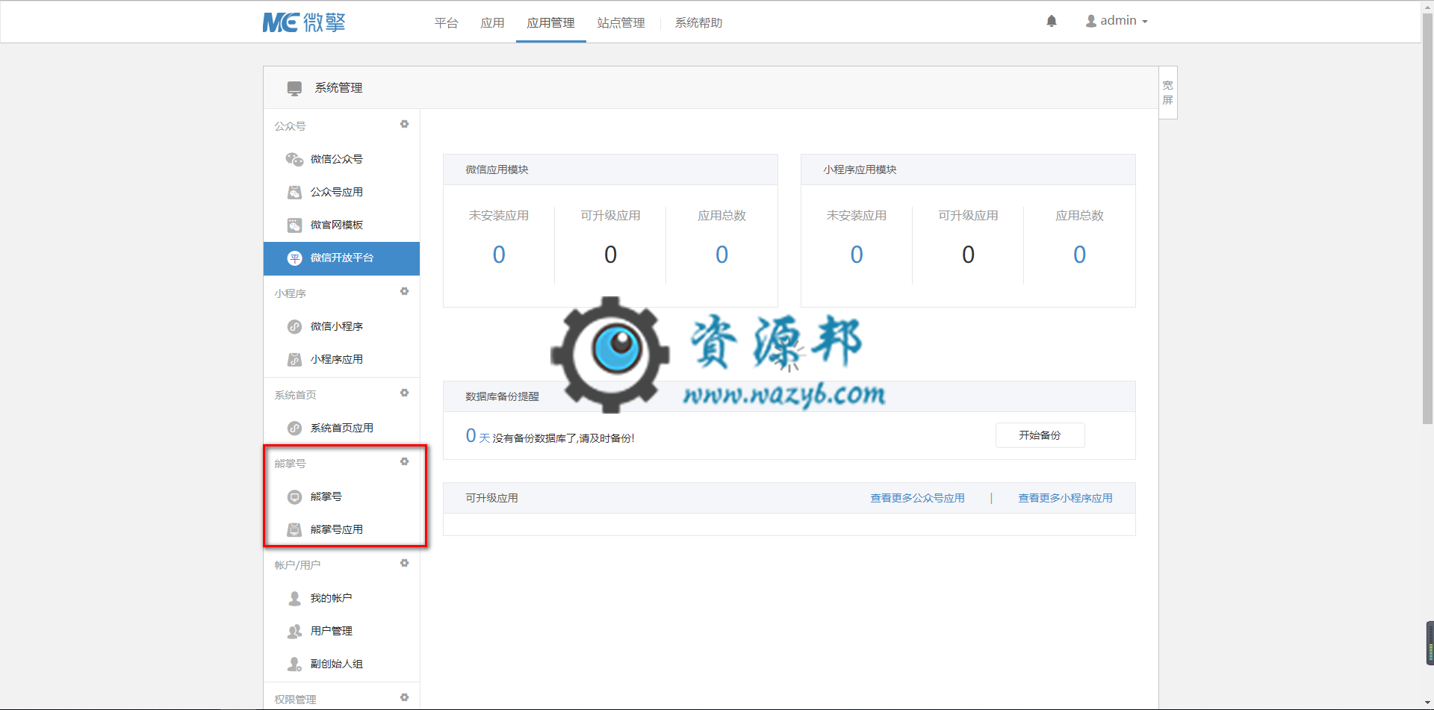1434x710 pixels.
Task: Click the 公众号应用 icon
Action: [294, 192]
